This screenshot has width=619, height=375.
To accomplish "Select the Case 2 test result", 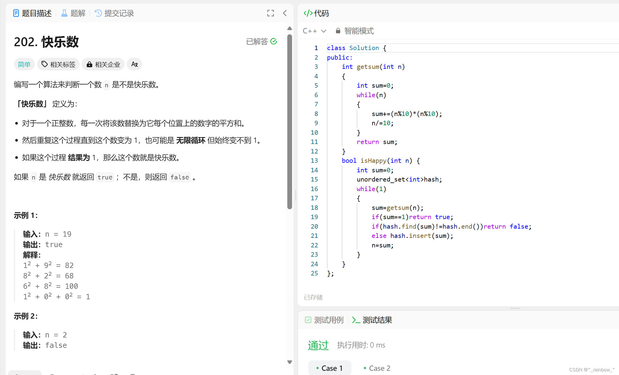I will (377, 368).
